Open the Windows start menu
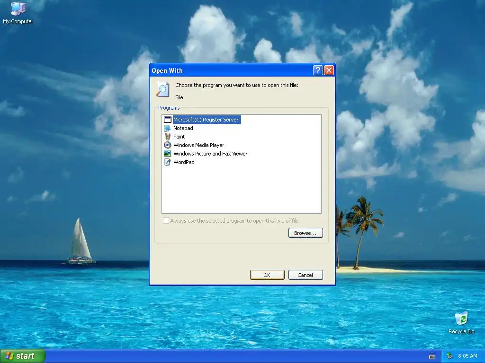Viewport: 485px width, 363px height. pos(23,356)
